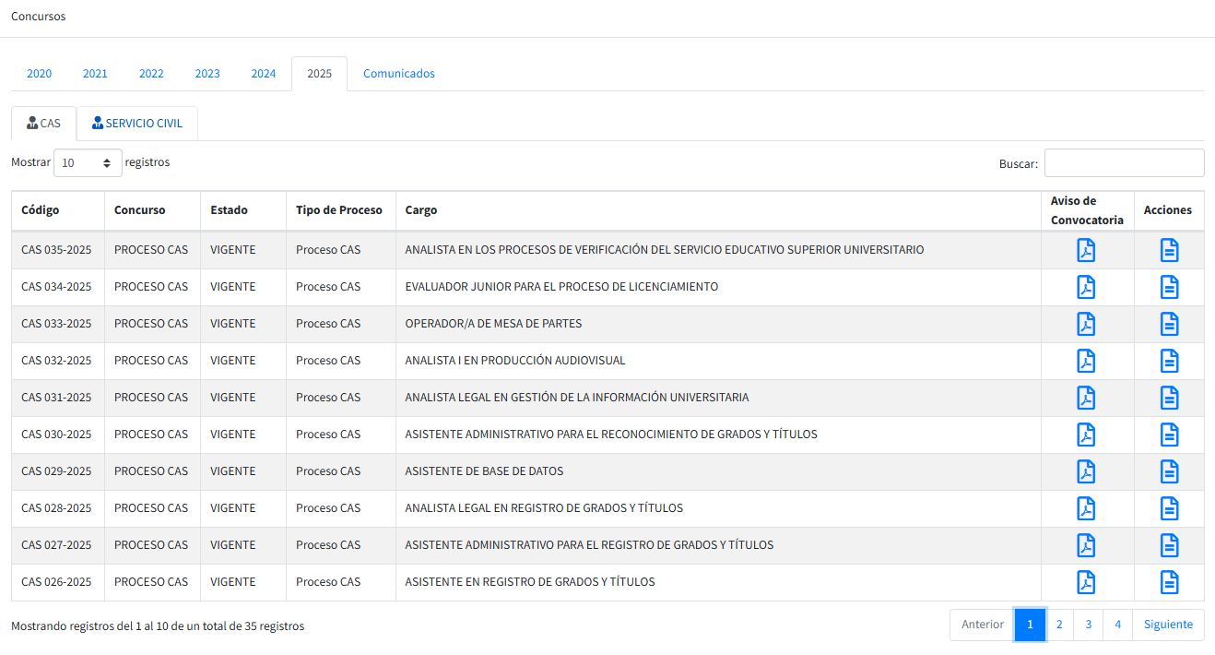This screenshot has height=655, width=1215.
Task: Click the CAS 035-2025 code cell
Action: coord(58,250)
